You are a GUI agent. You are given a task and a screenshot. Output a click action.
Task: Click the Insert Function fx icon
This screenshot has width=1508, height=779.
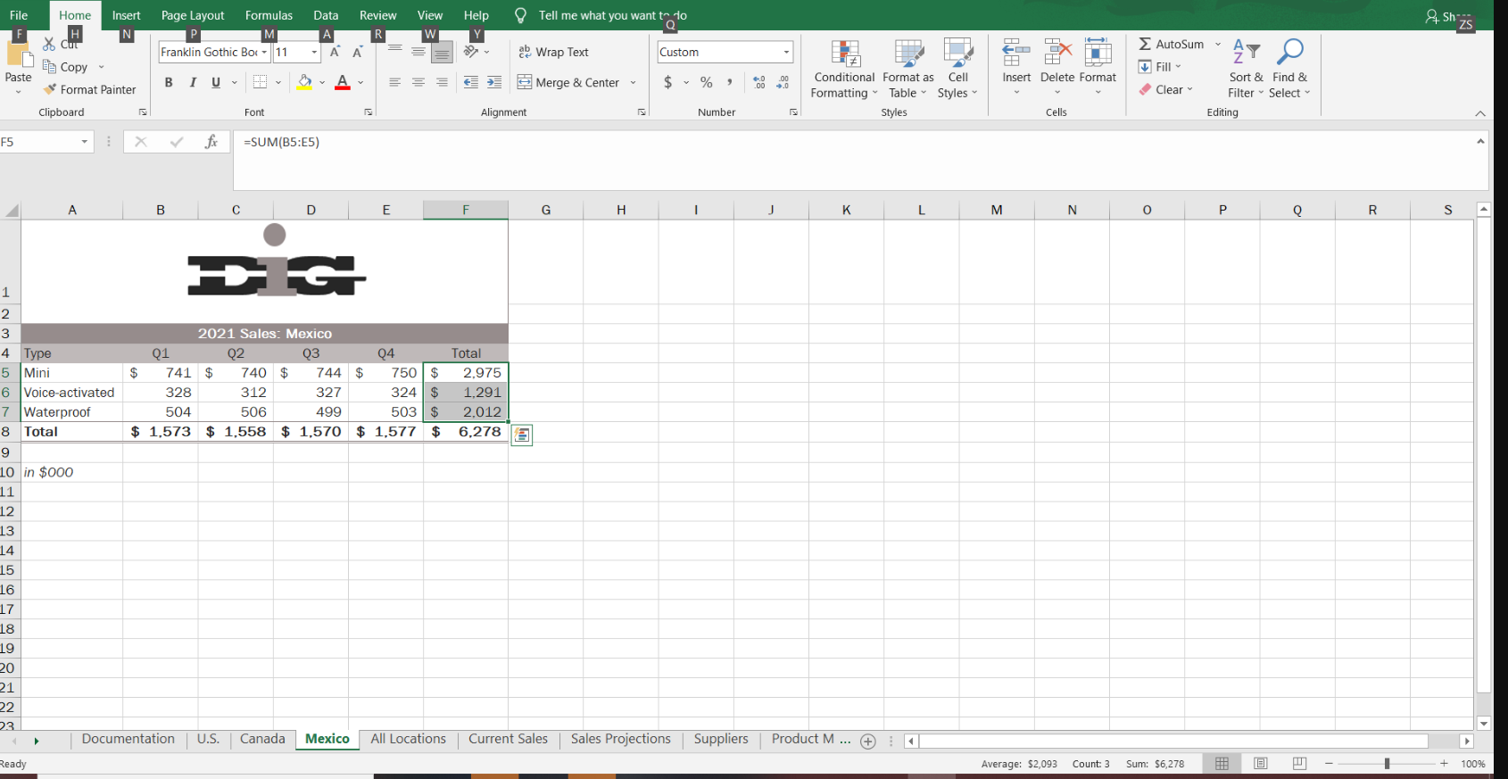(211, 142)
